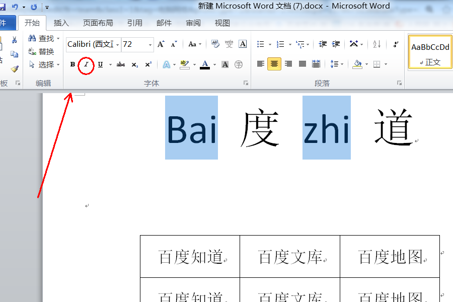Click the enclose characters icon
453x302 pixels.
click(239, 64)
